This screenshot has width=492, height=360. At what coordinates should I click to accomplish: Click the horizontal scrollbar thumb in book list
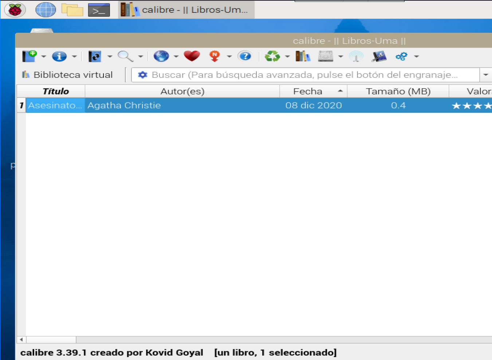[51, 340]
